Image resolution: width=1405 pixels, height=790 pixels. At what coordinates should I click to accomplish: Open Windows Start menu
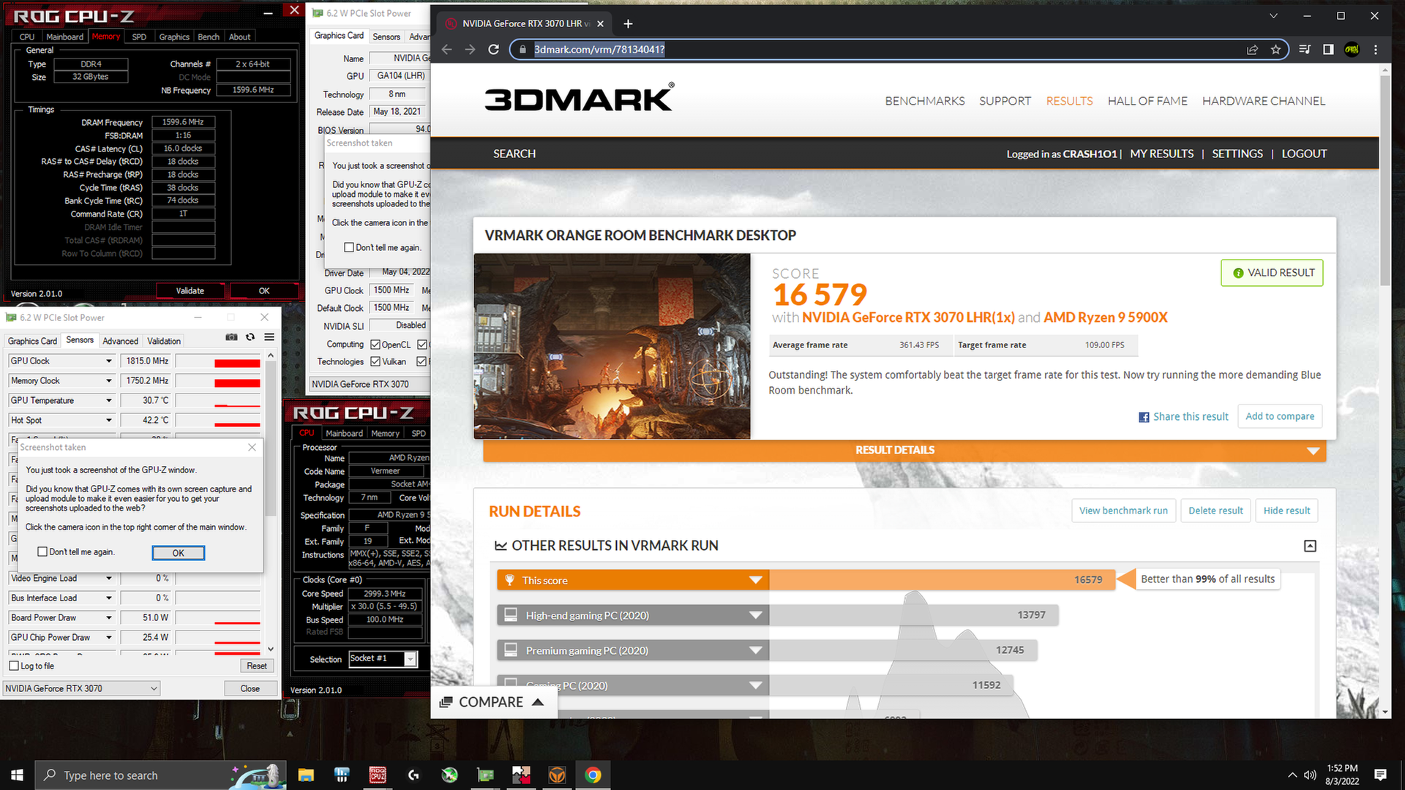click(x=17, y=775)
